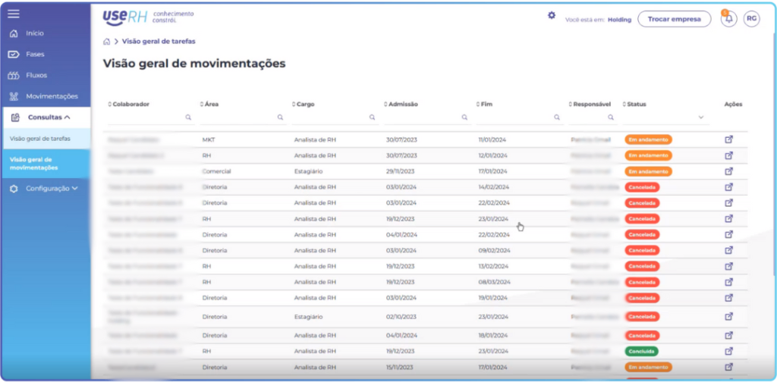
Task: Open the action icon for admission 15/11/2023 row
Action: [728, 367]
